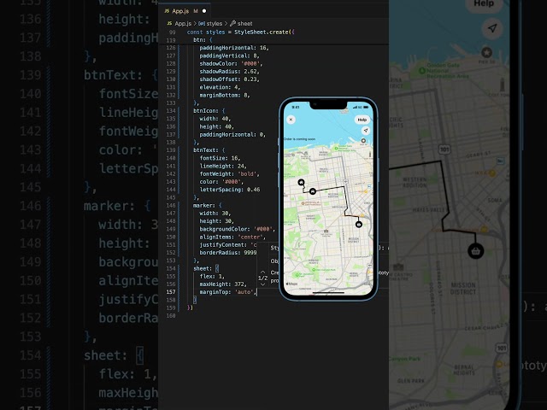The width and height of the screenshot is (547, 410).
Task: Click 'borderRadius: 9999' in the center editor
Action: pos(228,253)
